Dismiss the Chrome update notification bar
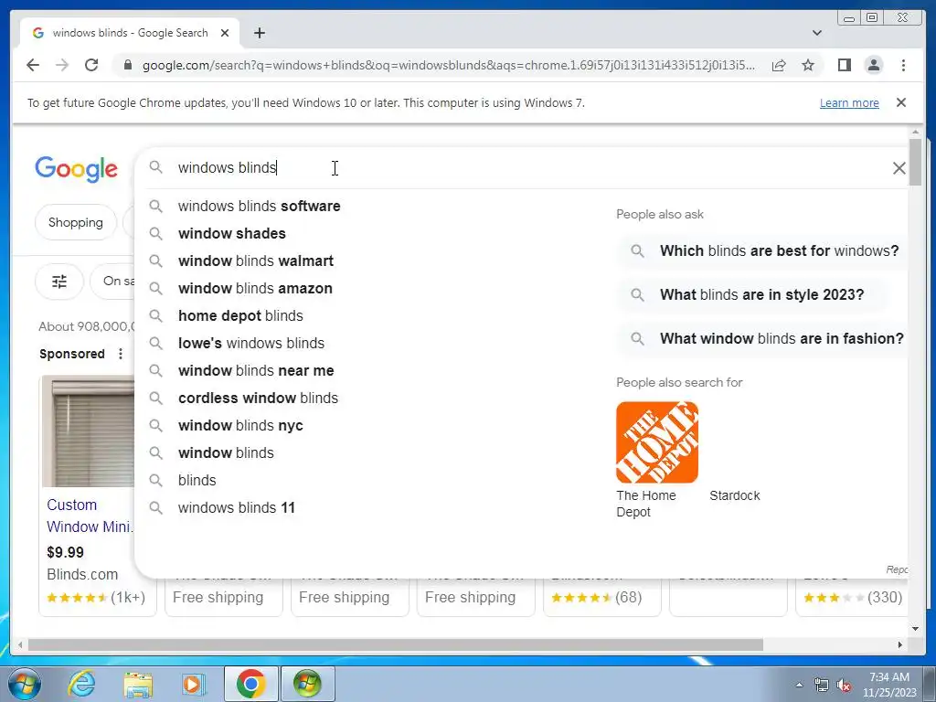The height and width of the screenshot is (702, 936). pos(900,102)
